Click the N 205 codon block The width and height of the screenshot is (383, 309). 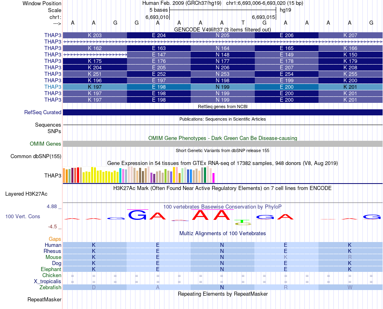pos(223,35)
